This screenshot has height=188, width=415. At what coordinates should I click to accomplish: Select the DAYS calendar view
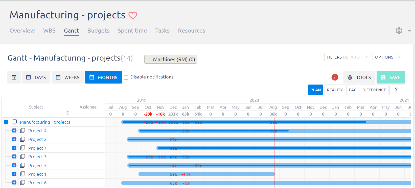36,77
